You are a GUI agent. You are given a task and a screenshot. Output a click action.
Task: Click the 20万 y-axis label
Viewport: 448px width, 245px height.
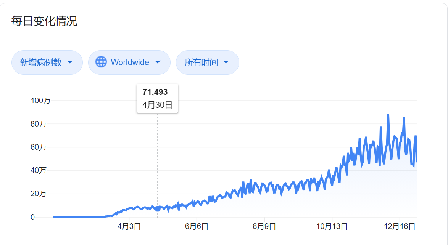[x=38, y=194]
